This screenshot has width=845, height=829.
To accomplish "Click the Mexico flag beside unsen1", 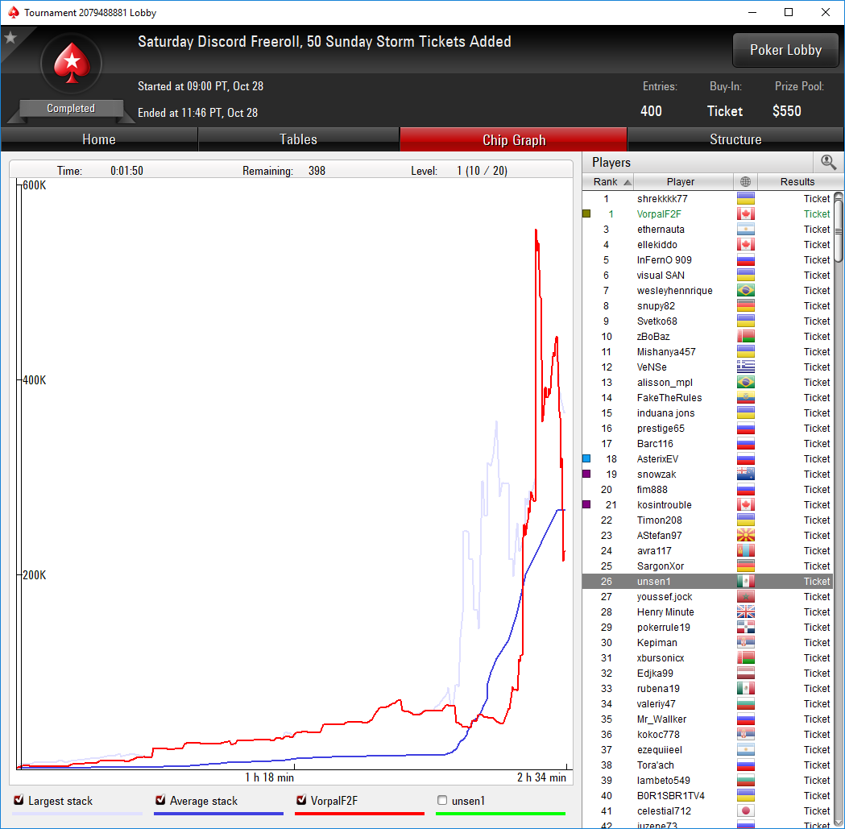I will coord(745,581).
